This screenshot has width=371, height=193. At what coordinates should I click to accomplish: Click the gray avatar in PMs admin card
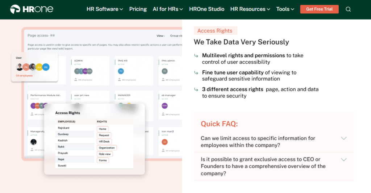[x=165, y=71]
